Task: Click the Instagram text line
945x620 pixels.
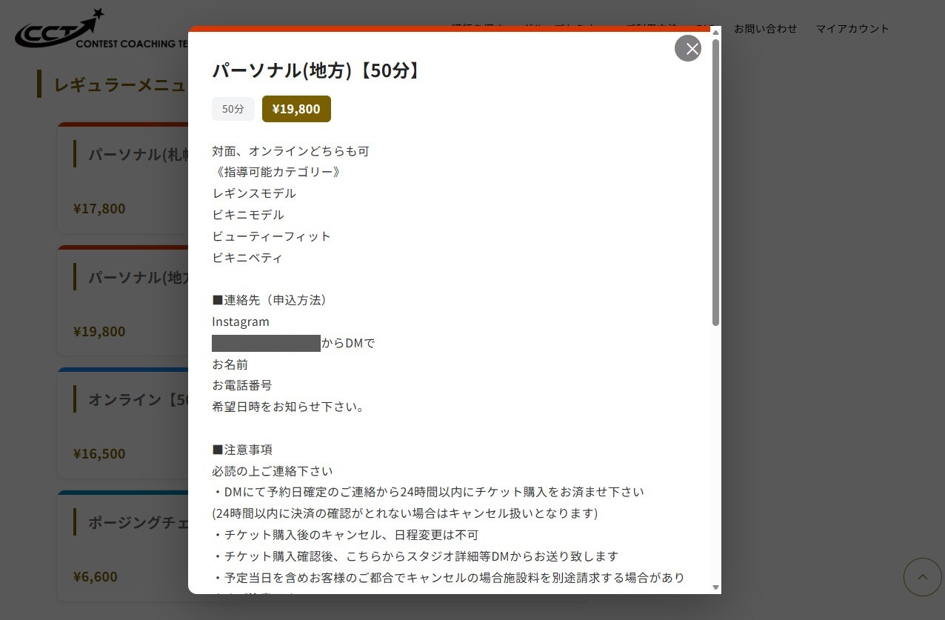Action: coord(241,322)
